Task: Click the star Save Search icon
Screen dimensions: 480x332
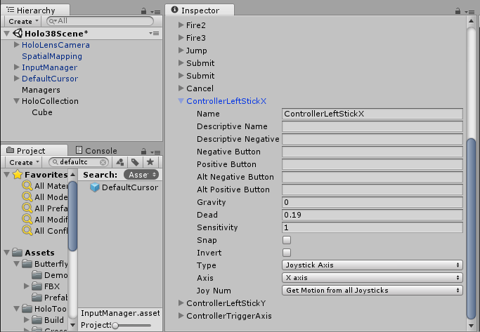Action: [150, 162]
